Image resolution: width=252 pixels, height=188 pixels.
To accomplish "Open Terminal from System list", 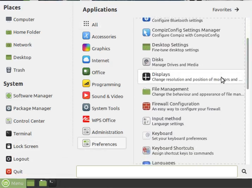I will click(x=9, y=134).
